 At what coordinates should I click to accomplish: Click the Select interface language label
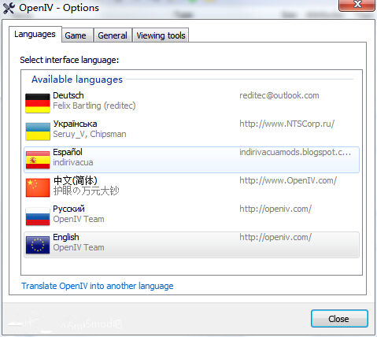click(69, 60)
